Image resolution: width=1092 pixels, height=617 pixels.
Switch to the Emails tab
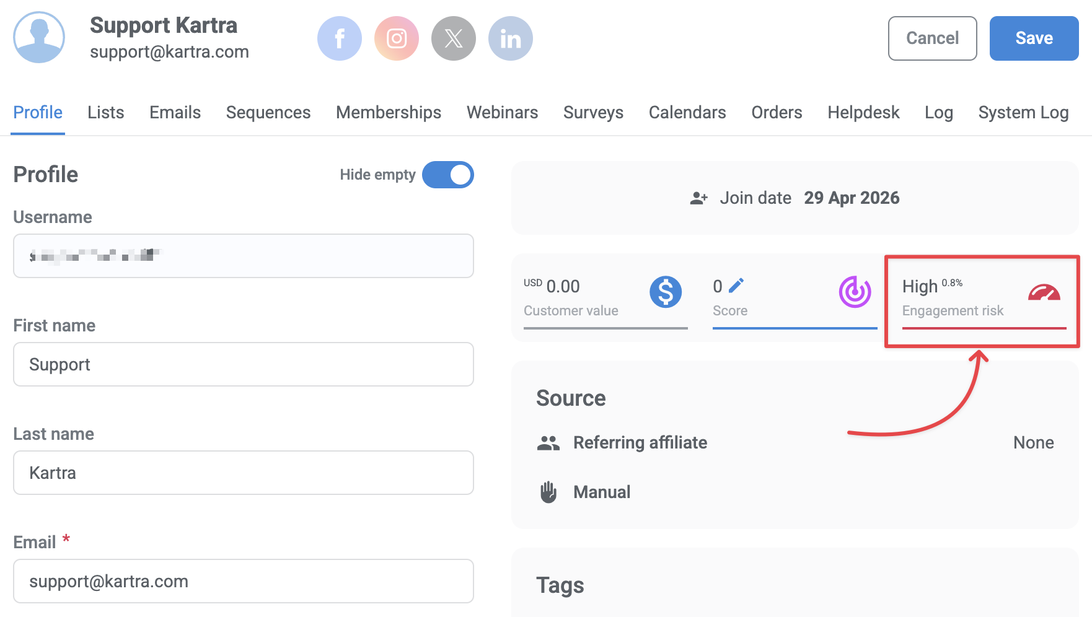tap(174, 112)
